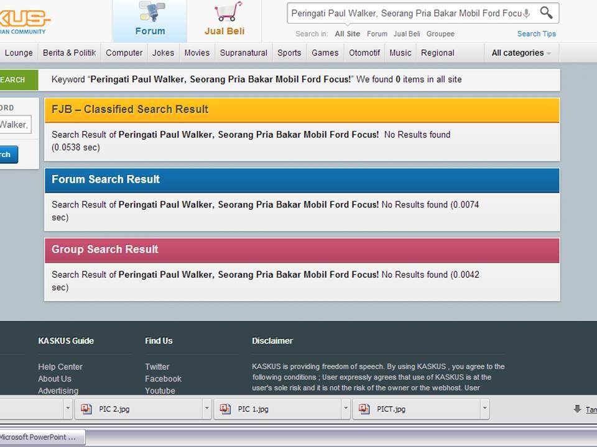This screenshot has width=597, height=447.
Task: Select the Music category
Action: pyautogui.click(x=400, y=53)
